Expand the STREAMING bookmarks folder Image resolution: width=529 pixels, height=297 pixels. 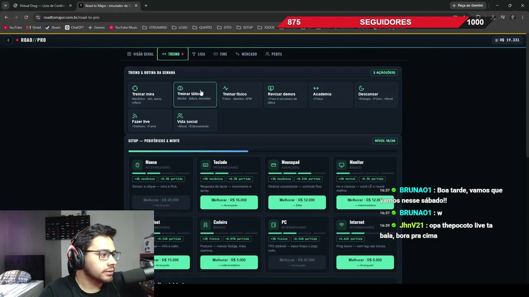(155, 28)
